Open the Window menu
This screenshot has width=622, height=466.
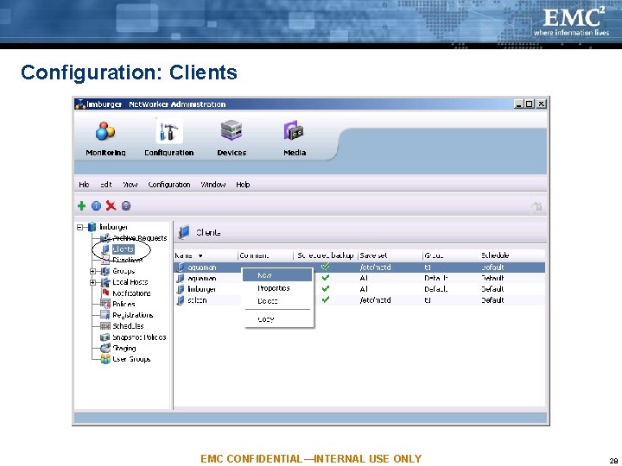(x=213, y=185)
